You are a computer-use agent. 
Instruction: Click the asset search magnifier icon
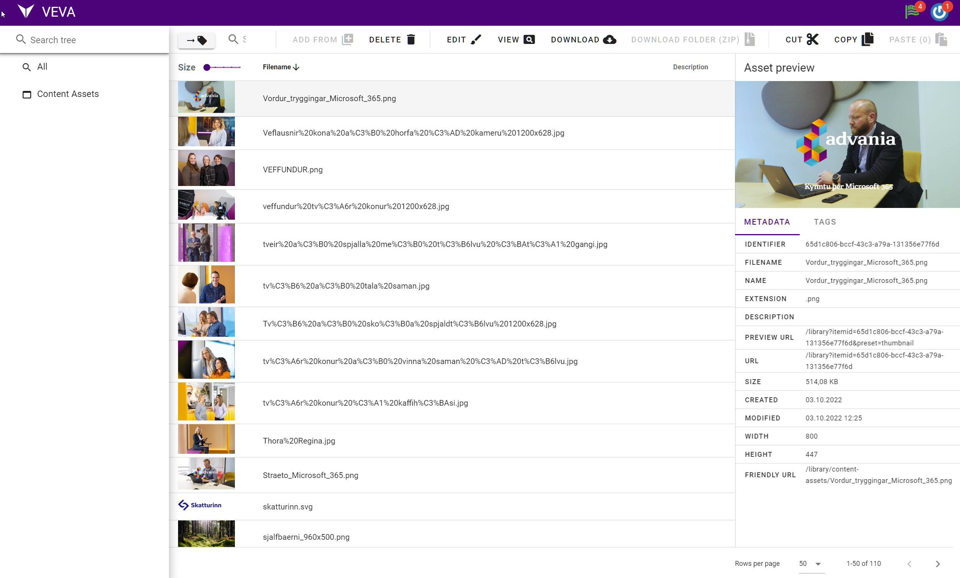click(x=233, y=39)
